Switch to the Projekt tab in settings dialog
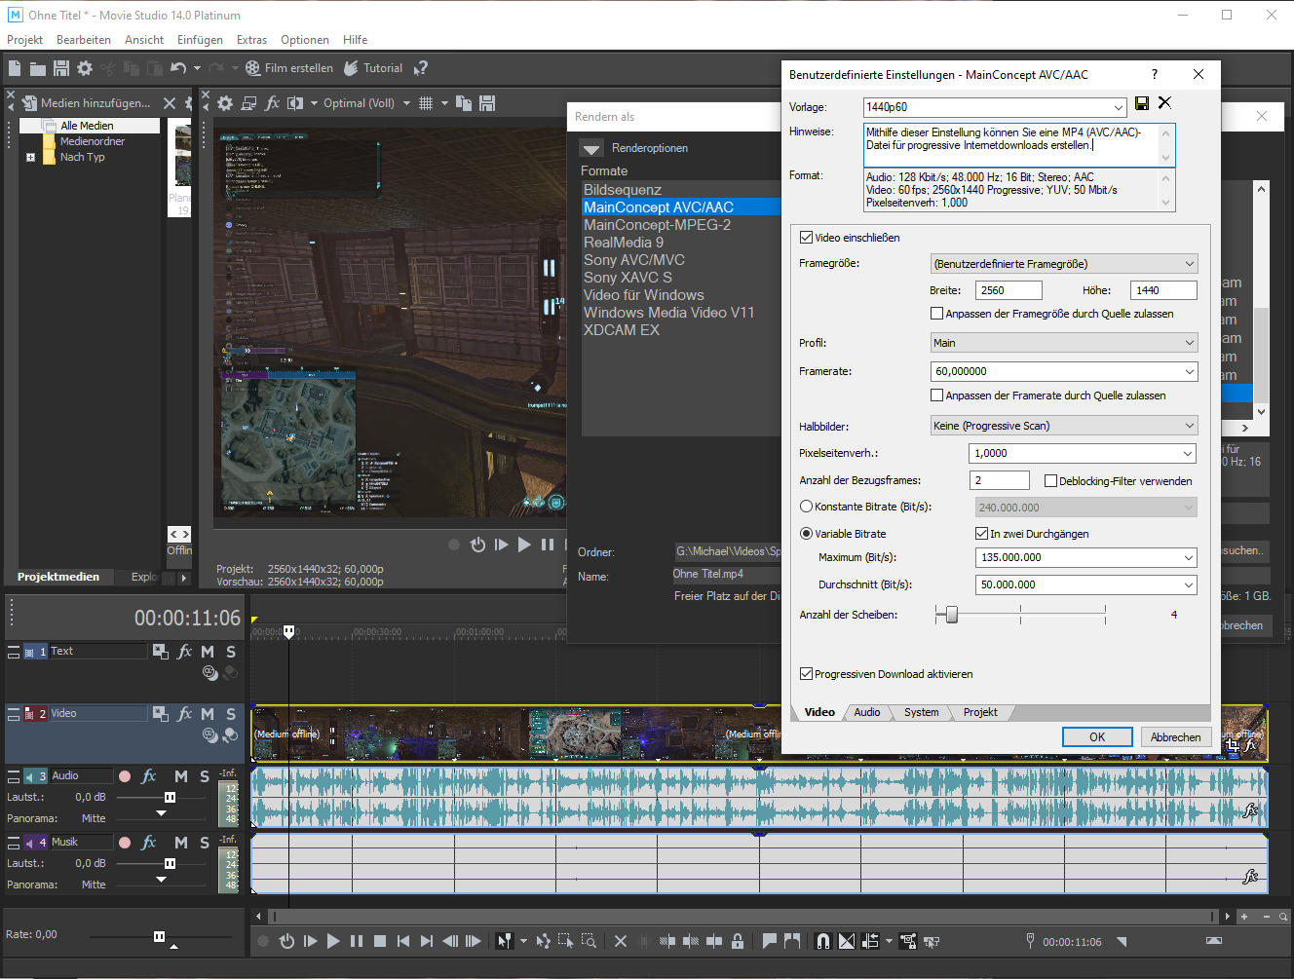1294x979 pixels. click(980, 712)
